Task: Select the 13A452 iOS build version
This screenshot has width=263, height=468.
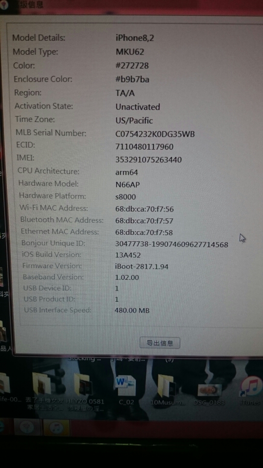Action: (x=128, y=255)
